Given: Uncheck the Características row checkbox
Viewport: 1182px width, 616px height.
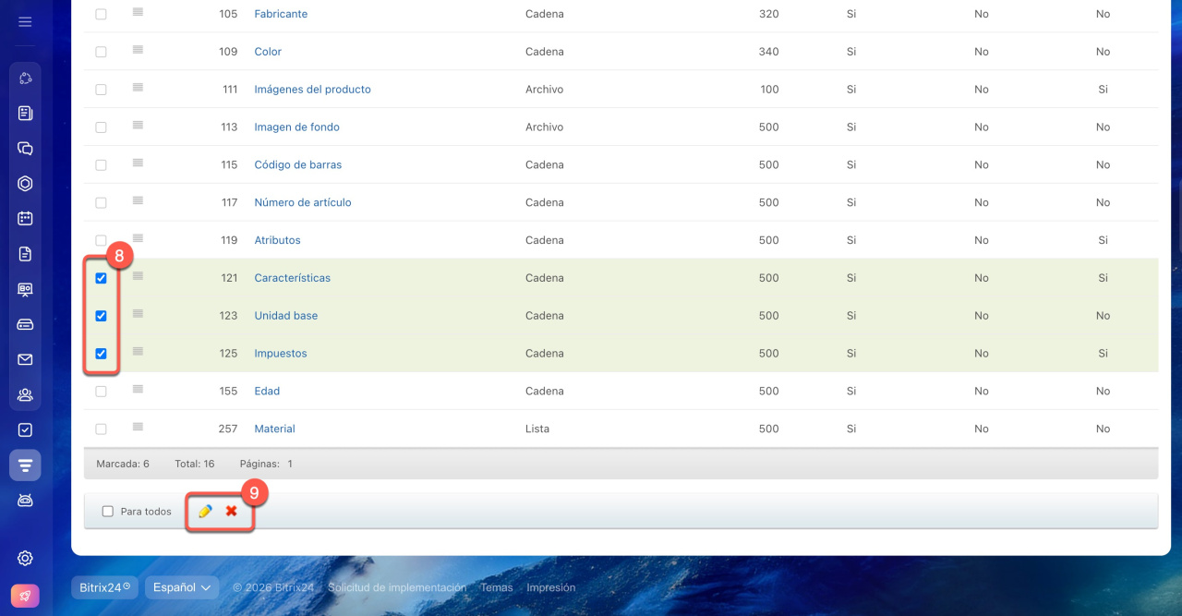Looking at the screenshot, I should (x=102, y=278).
